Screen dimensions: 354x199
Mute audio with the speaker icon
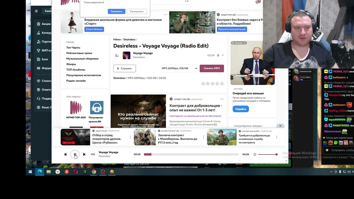[255, 155]
